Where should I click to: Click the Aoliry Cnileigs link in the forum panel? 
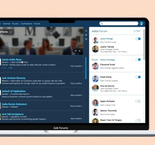pyautogui.click(x=108, y=60)
